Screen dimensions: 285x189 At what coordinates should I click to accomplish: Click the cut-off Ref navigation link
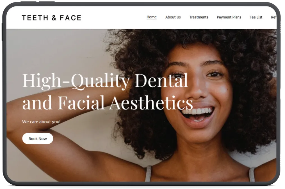tap(273, 17)
